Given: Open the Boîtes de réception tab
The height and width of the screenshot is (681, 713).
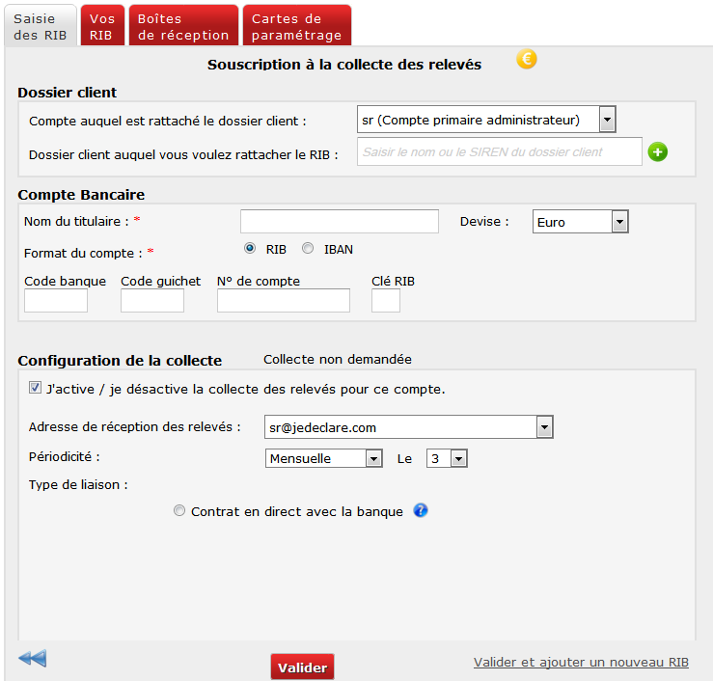Looking at the screenshot, I should pyautogui.click(x=183, y=26).
